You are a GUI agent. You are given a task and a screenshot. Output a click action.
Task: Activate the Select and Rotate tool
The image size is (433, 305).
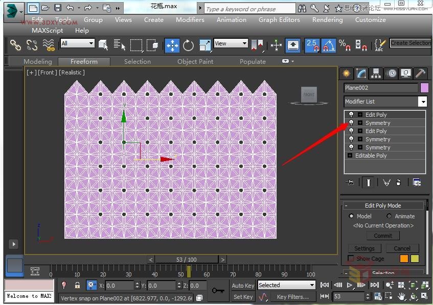pyautogui.click(x=189, y=45)
